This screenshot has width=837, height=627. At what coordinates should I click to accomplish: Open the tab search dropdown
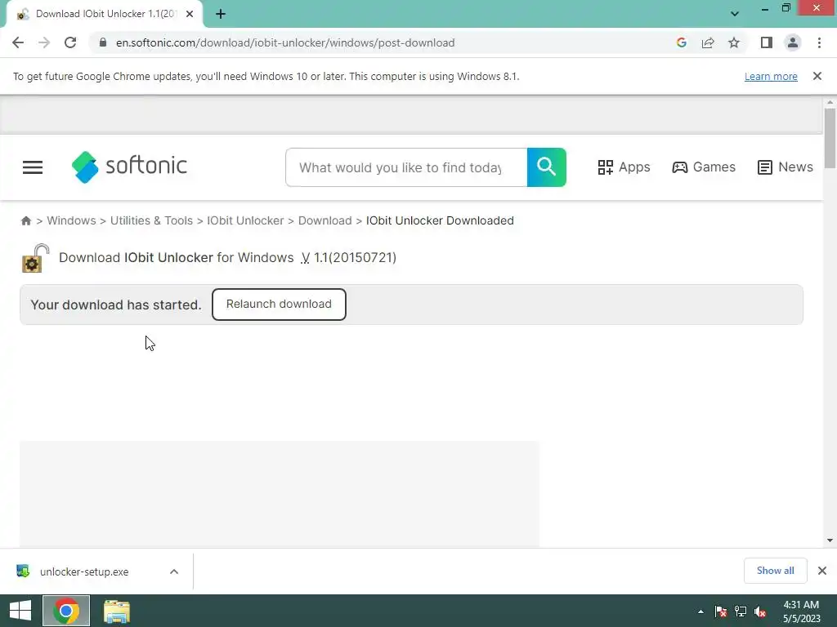tap(735, 14)
